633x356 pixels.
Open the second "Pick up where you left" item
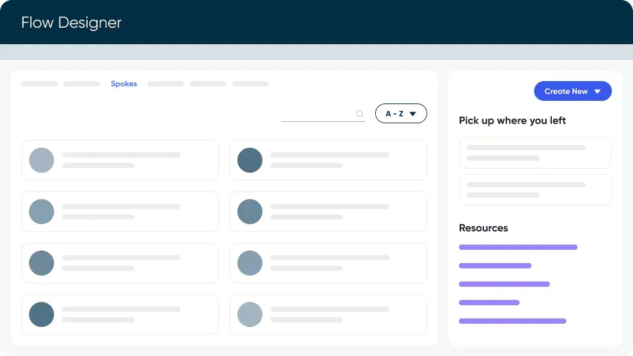[535, 190]
